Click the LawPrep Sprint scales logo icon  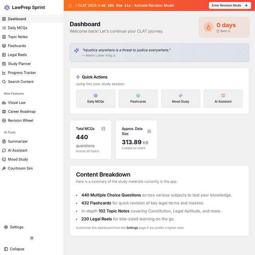(x=7, y=8)
